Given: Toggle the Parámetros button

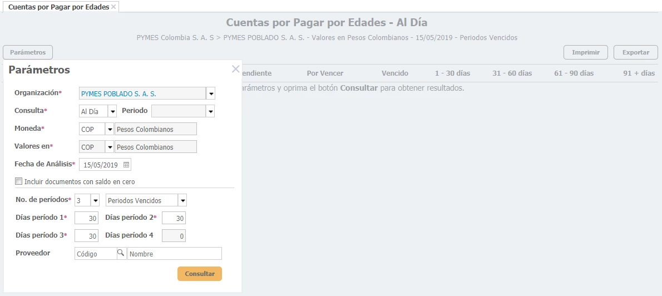Looking at the screenshot, I should [28, 52].
